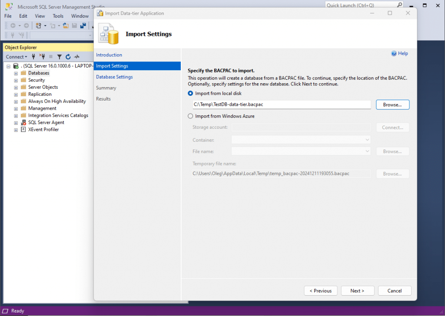Click the greyed Connect plug icon in query toolbar
Image resolution: width=445 pixels, height=316 pixels.
tap(13, 35)
